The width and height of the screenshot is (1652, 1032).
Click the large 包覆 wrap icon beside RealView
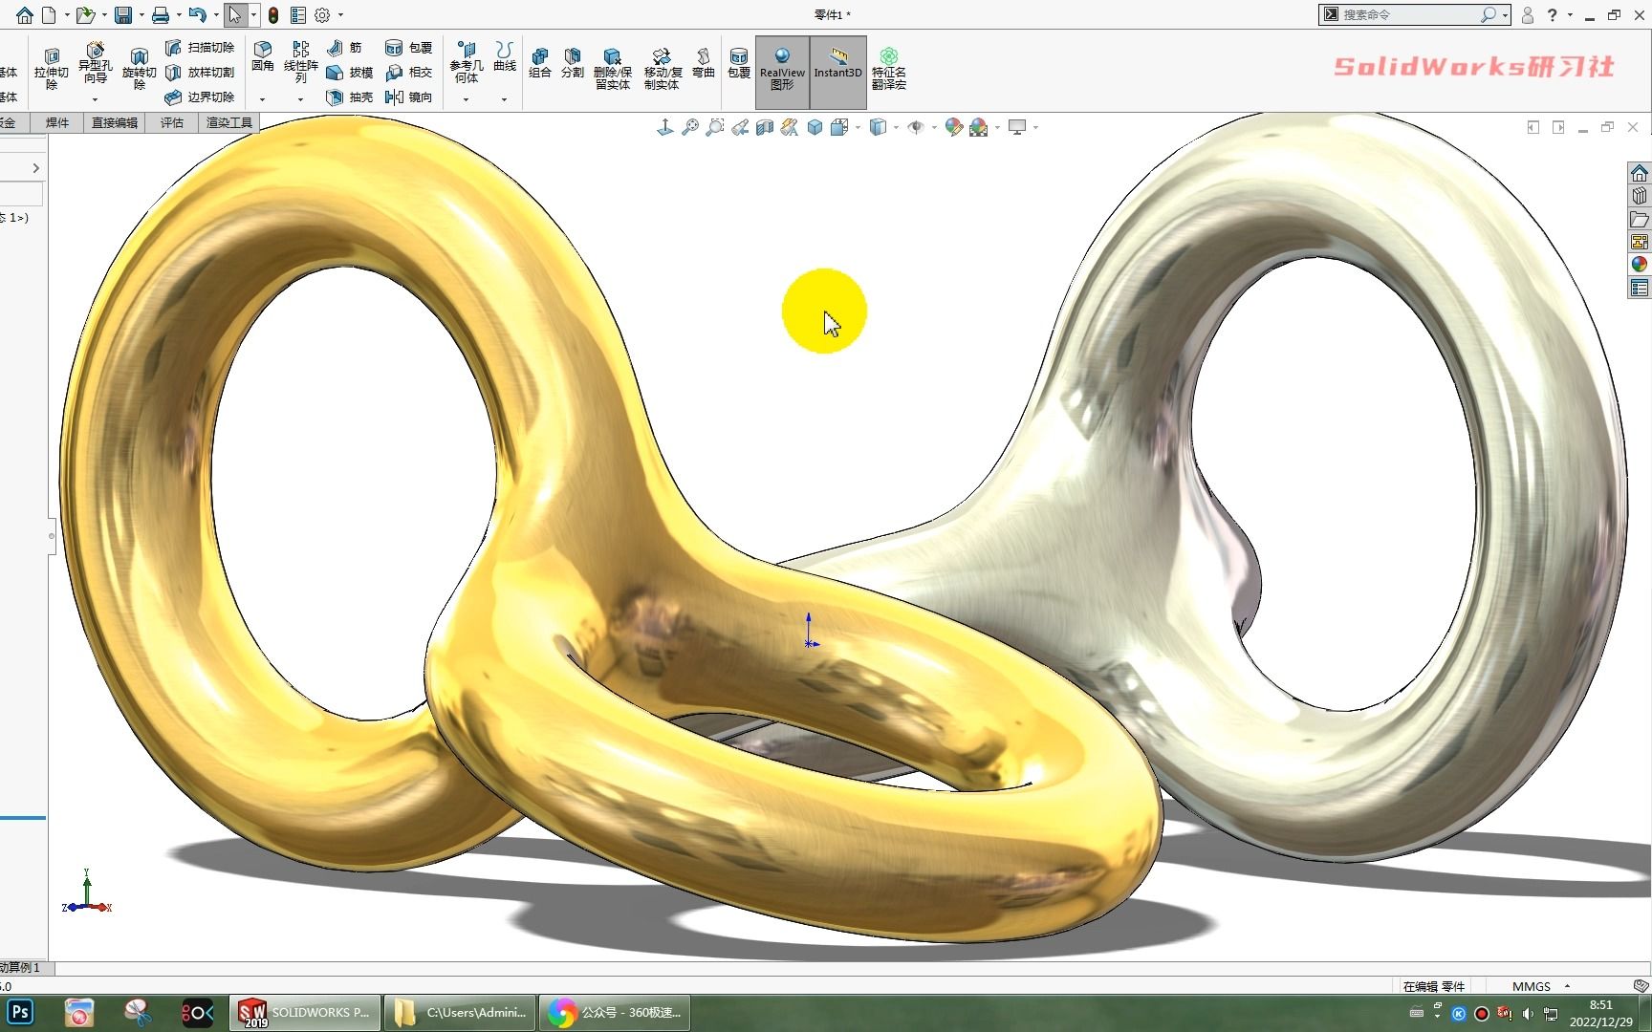point(739,63)
